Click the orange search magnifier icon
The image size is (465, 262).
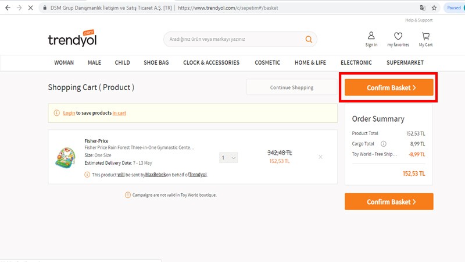309,40
